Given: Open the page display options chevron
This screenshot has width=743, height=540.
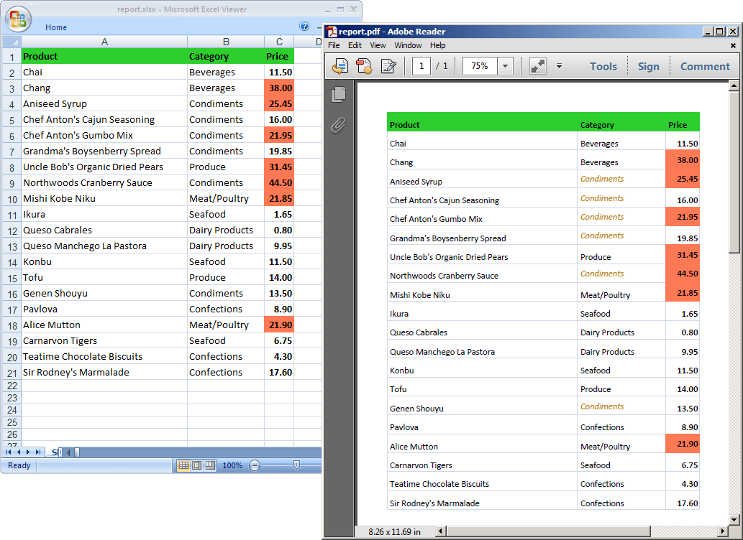Looking at the screenshot, I should click(x=559, y=65).
